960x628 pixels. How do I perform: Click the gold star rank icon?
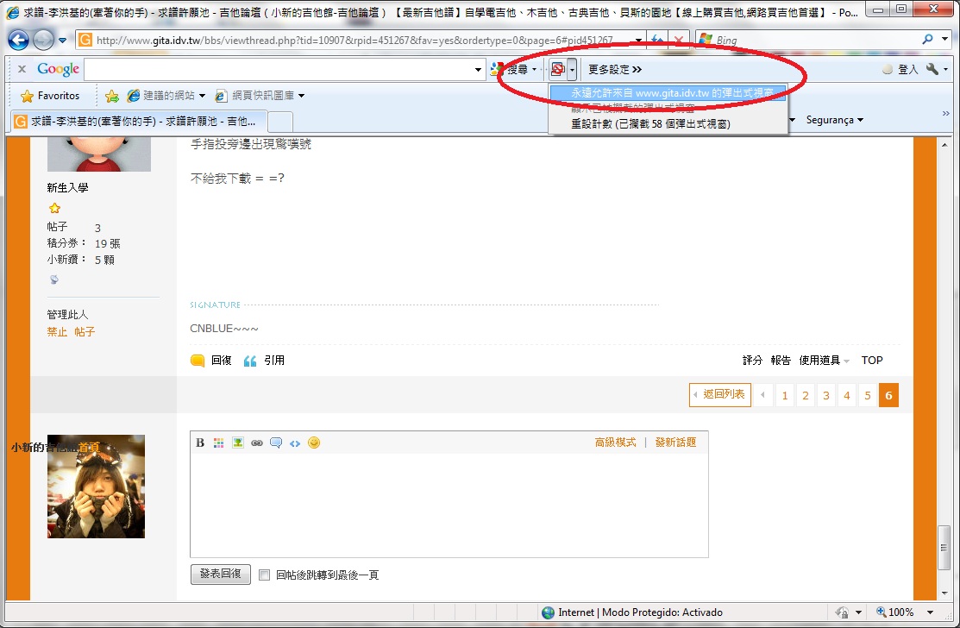pyautogui.click(x=54, y=208)
